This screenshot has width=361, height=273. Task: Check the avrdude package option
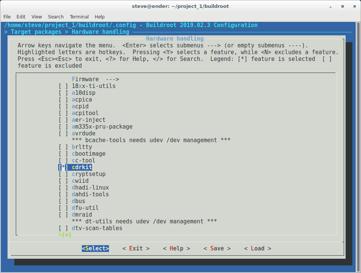[63, 133]
